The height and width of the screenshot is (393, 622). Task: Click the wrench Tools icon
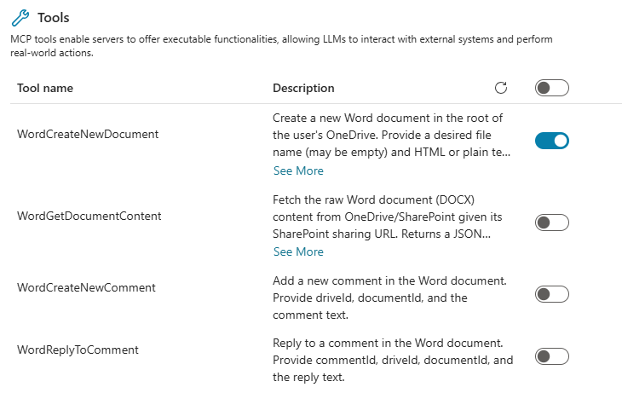pos(20,17)
